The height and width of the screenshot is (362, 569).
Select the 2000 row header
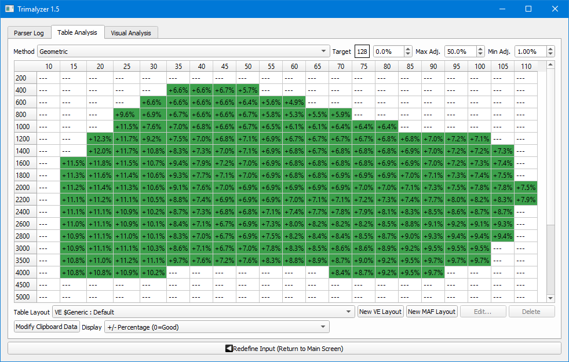25,188
